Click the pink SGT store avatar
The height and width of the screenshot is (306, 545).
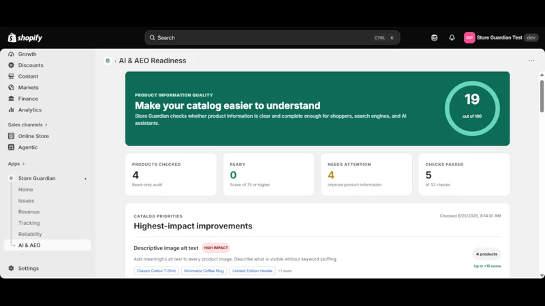(469, 37)
